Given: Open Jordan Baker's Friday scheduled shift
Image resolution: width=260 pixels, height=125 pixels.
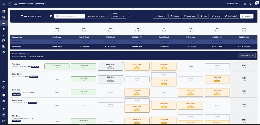Looking at the screenshot, I should pyautogui.click(x=164, y=105).
